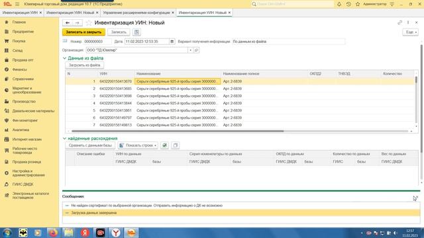Open Финансы section in sidebar
The width and height of the screenshot is (424, 238).
coord(19,69)
